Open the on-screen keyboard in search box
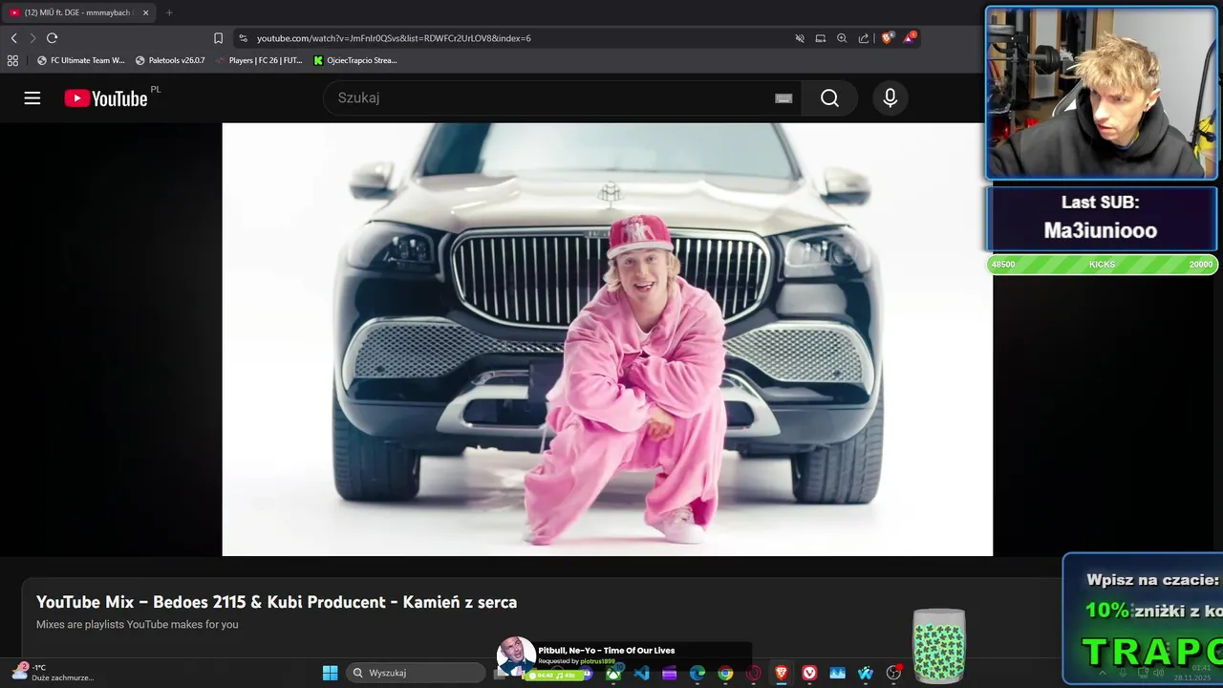1223x688 pixels. [783, 97]
